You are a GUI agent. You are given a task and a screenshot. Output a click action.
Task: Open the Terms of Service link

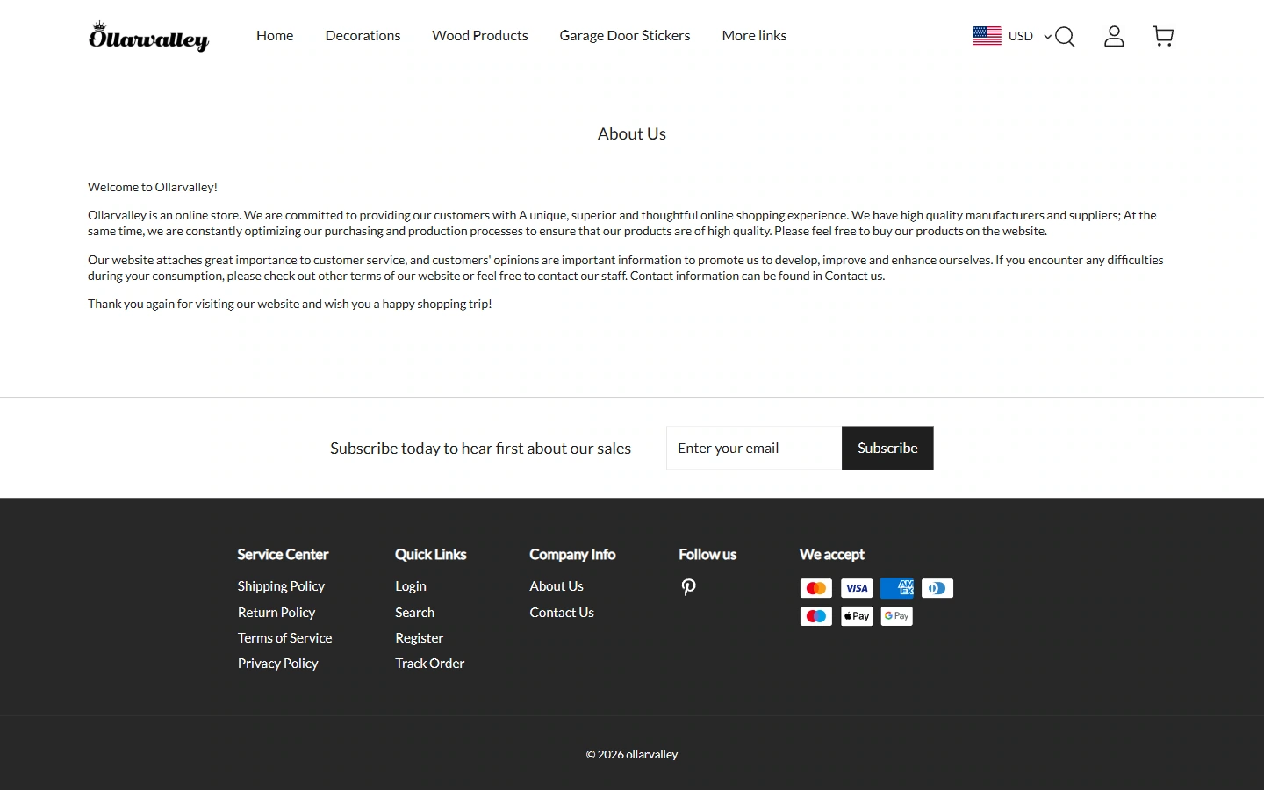click(x=285, y=638)
